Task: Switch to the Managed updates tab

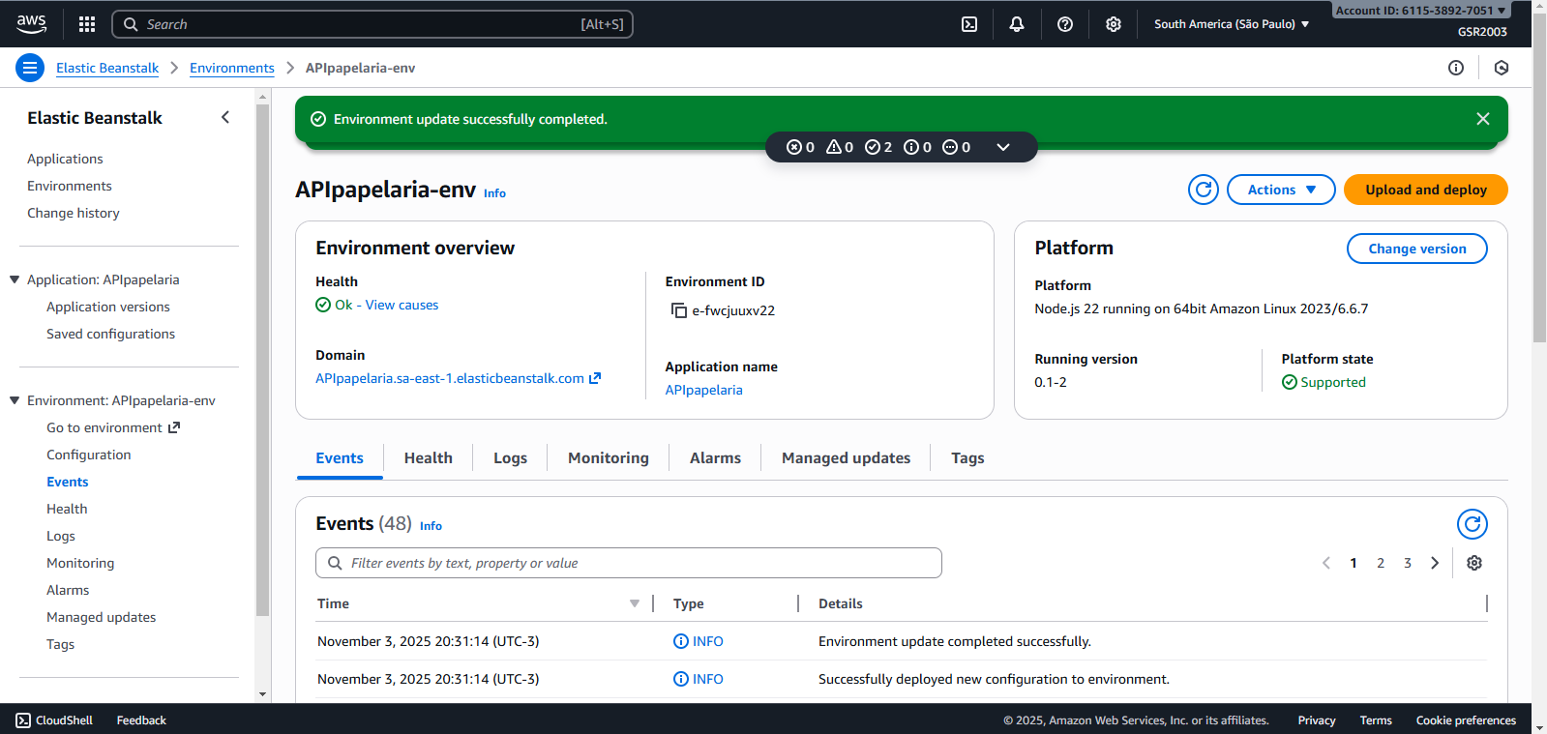Action: point(846,457)
